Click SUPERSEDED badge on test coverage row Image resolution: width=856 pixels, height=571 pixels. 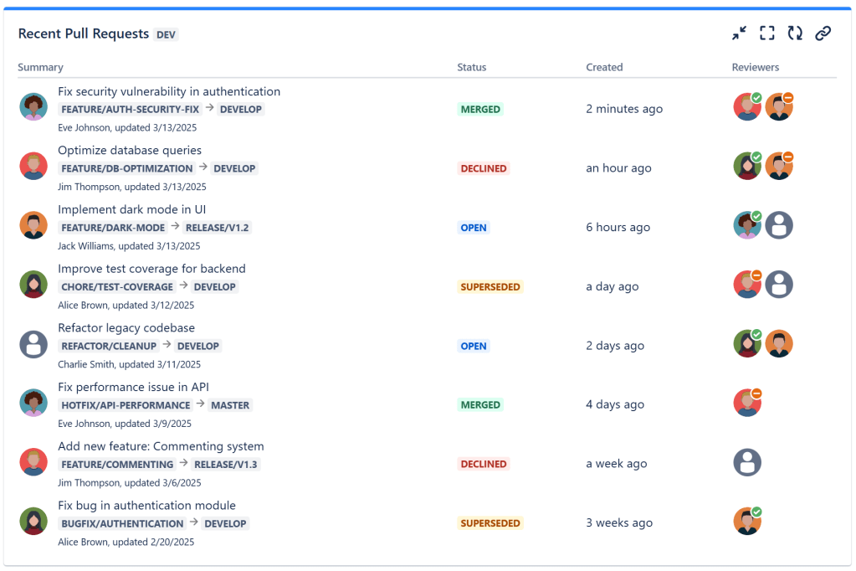click(490, 287)
